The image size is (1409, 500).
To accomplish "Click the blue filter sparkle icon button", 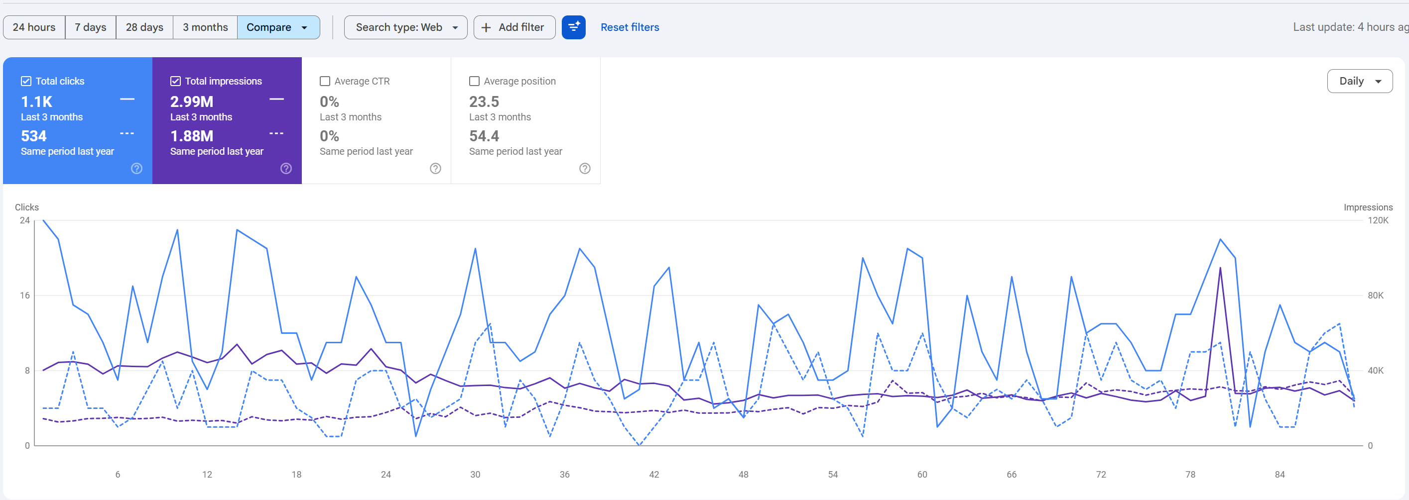I will [573, 27].
